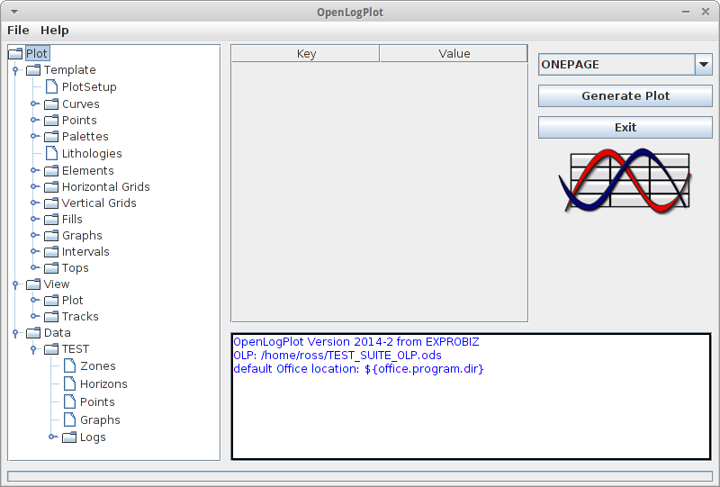720x487 pixels.
Task: Close the OpenLogPlot window
Action: [706, 12]
